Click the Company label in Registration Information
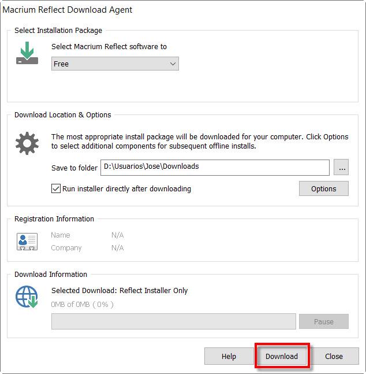This screenshot has width=366, height=374. 66,248
